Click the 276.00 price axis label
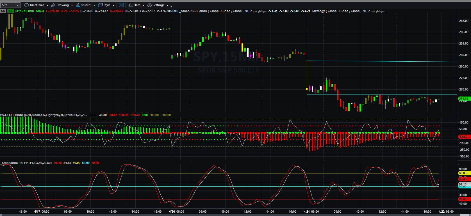 pos(464,89)
